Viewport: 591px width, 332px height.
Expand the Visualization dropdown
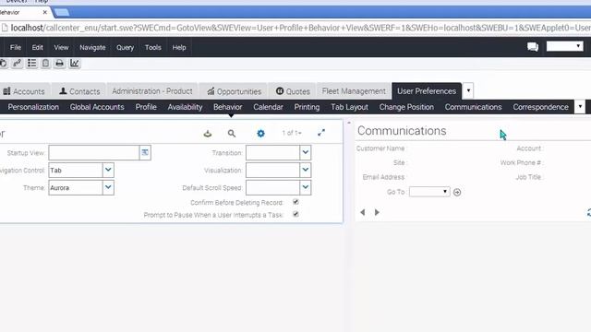coord(306,170)
